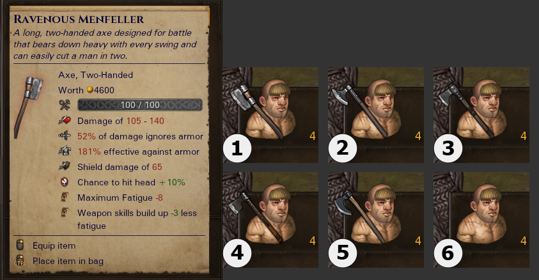
Task: Click the shield damage icon
Action: [x=65, y=166]
